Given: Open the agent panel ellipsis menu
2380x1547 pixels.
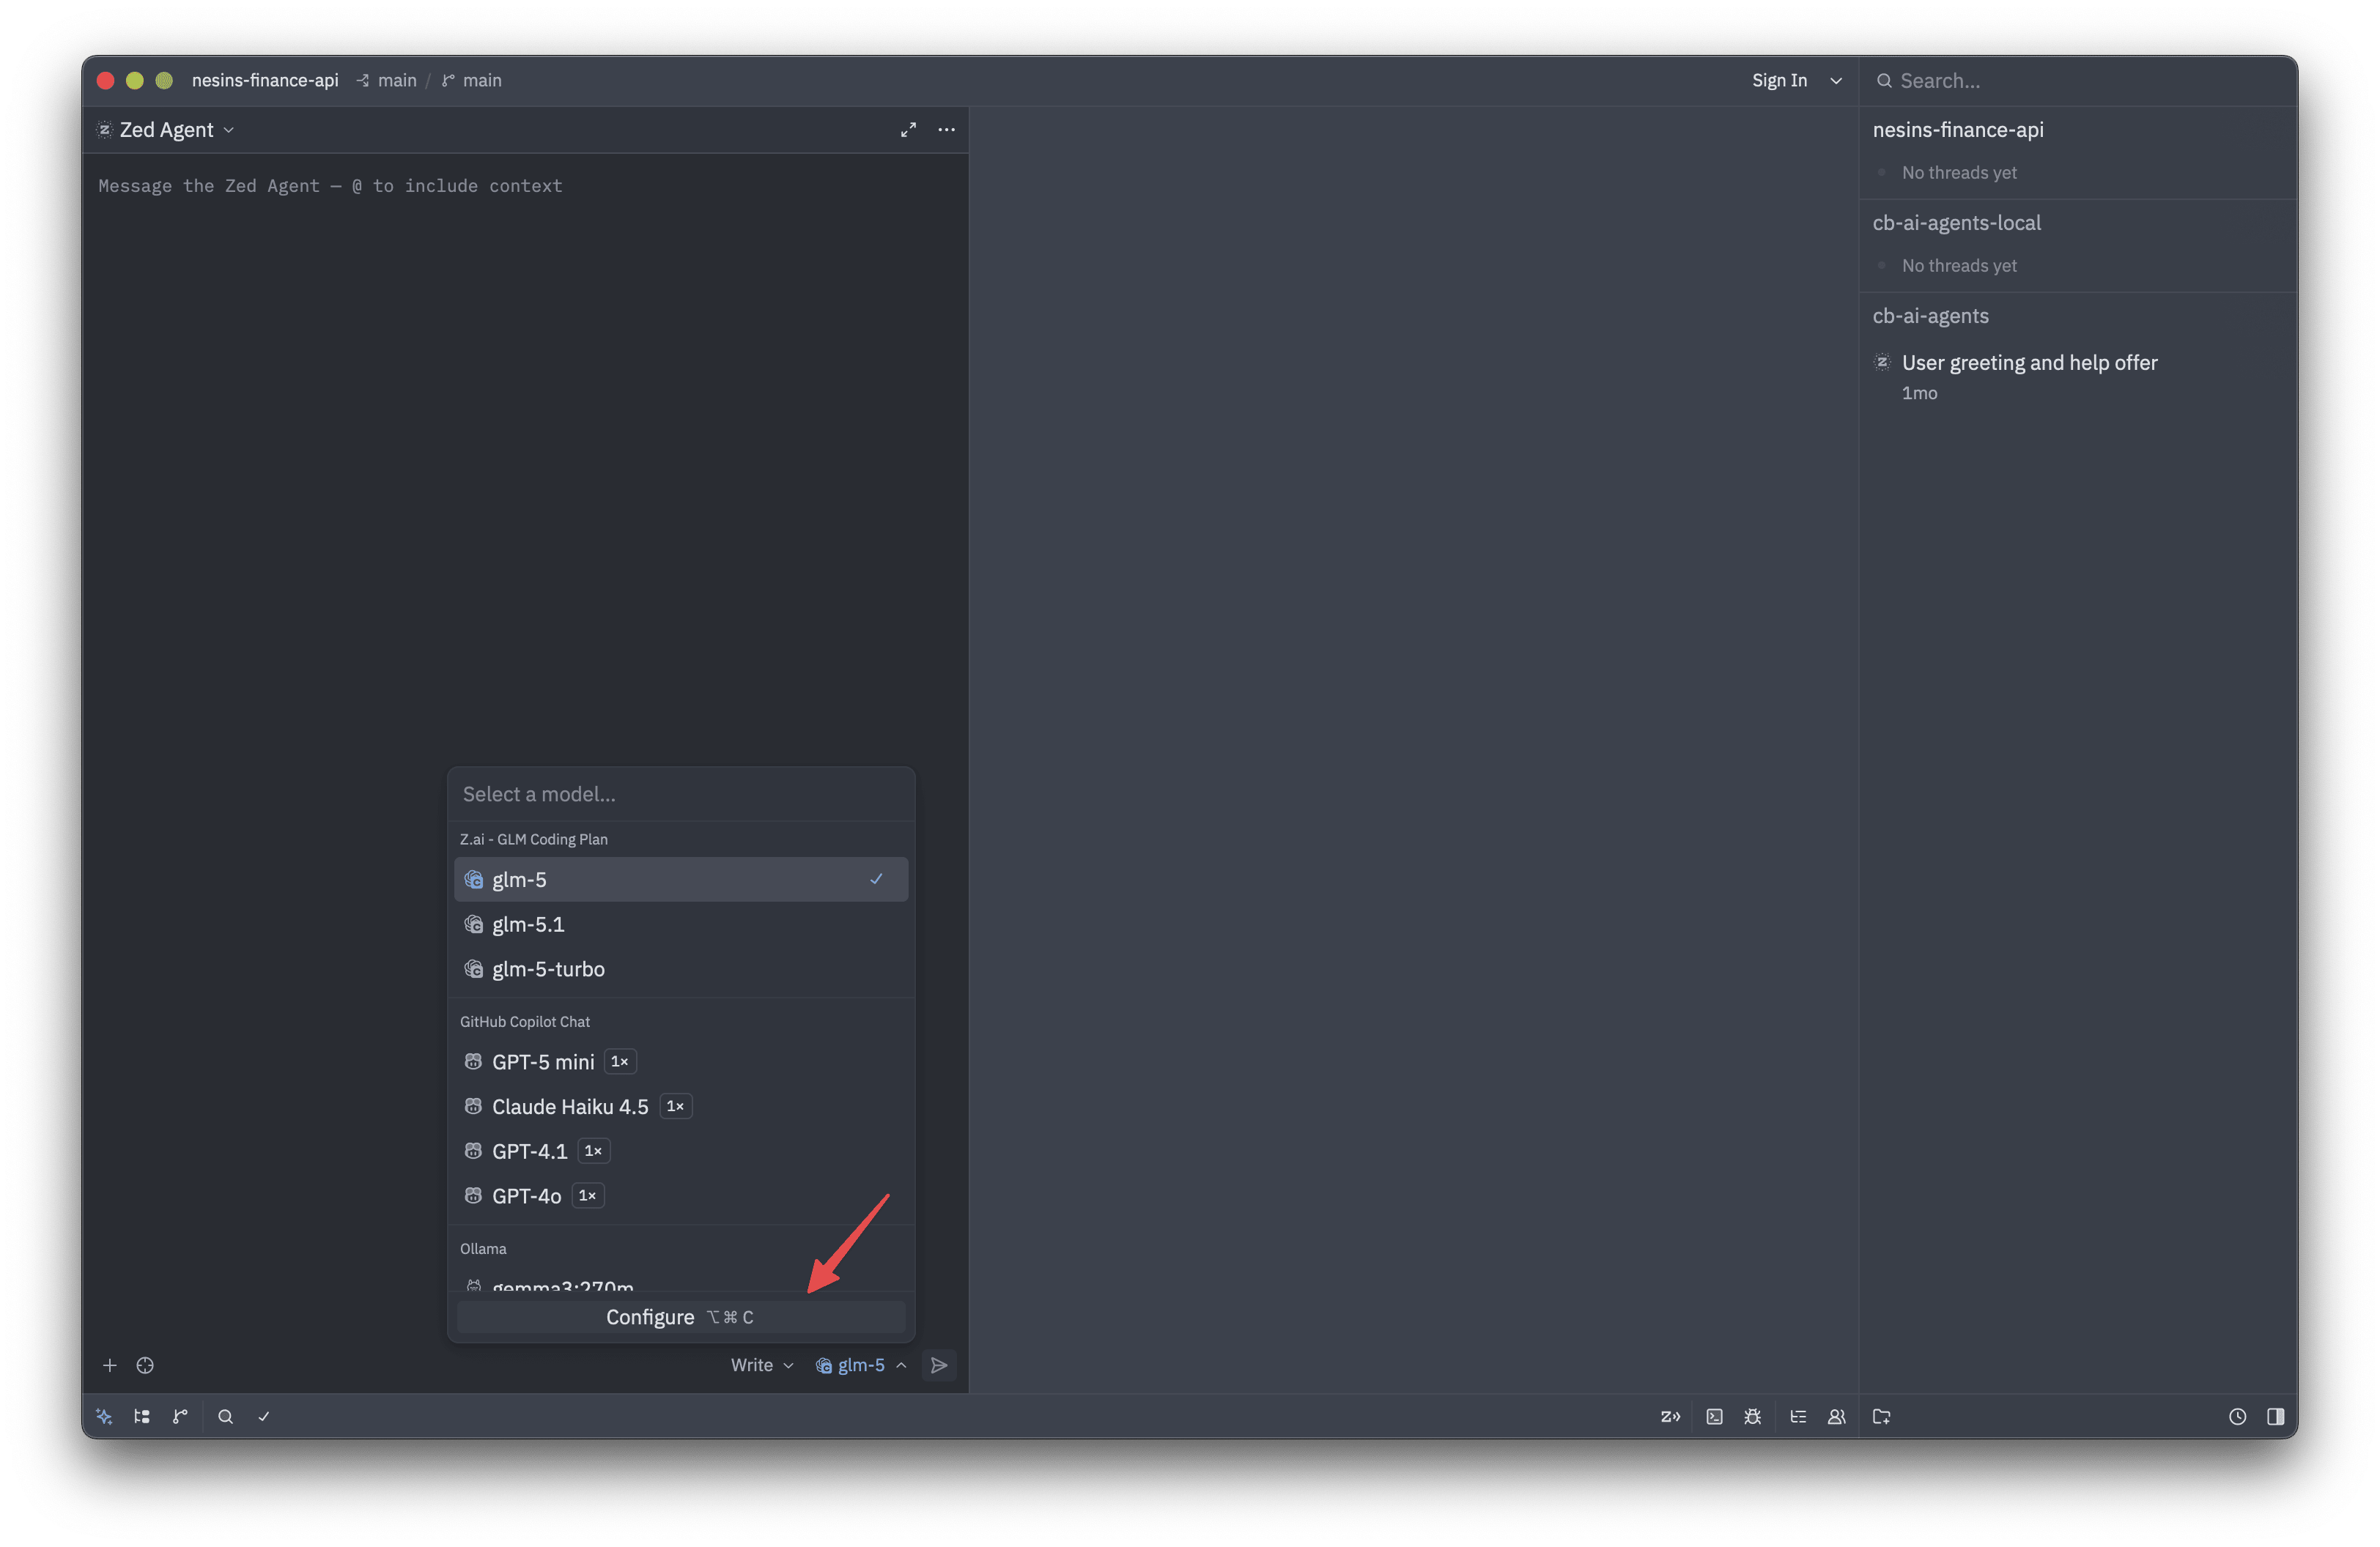Looking at the screenshot, I should (946, 130).
